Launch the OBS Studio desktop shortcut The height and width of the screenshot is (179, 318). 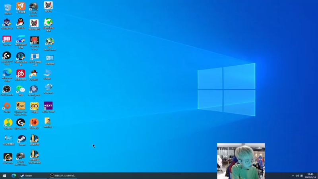point(7,91)
